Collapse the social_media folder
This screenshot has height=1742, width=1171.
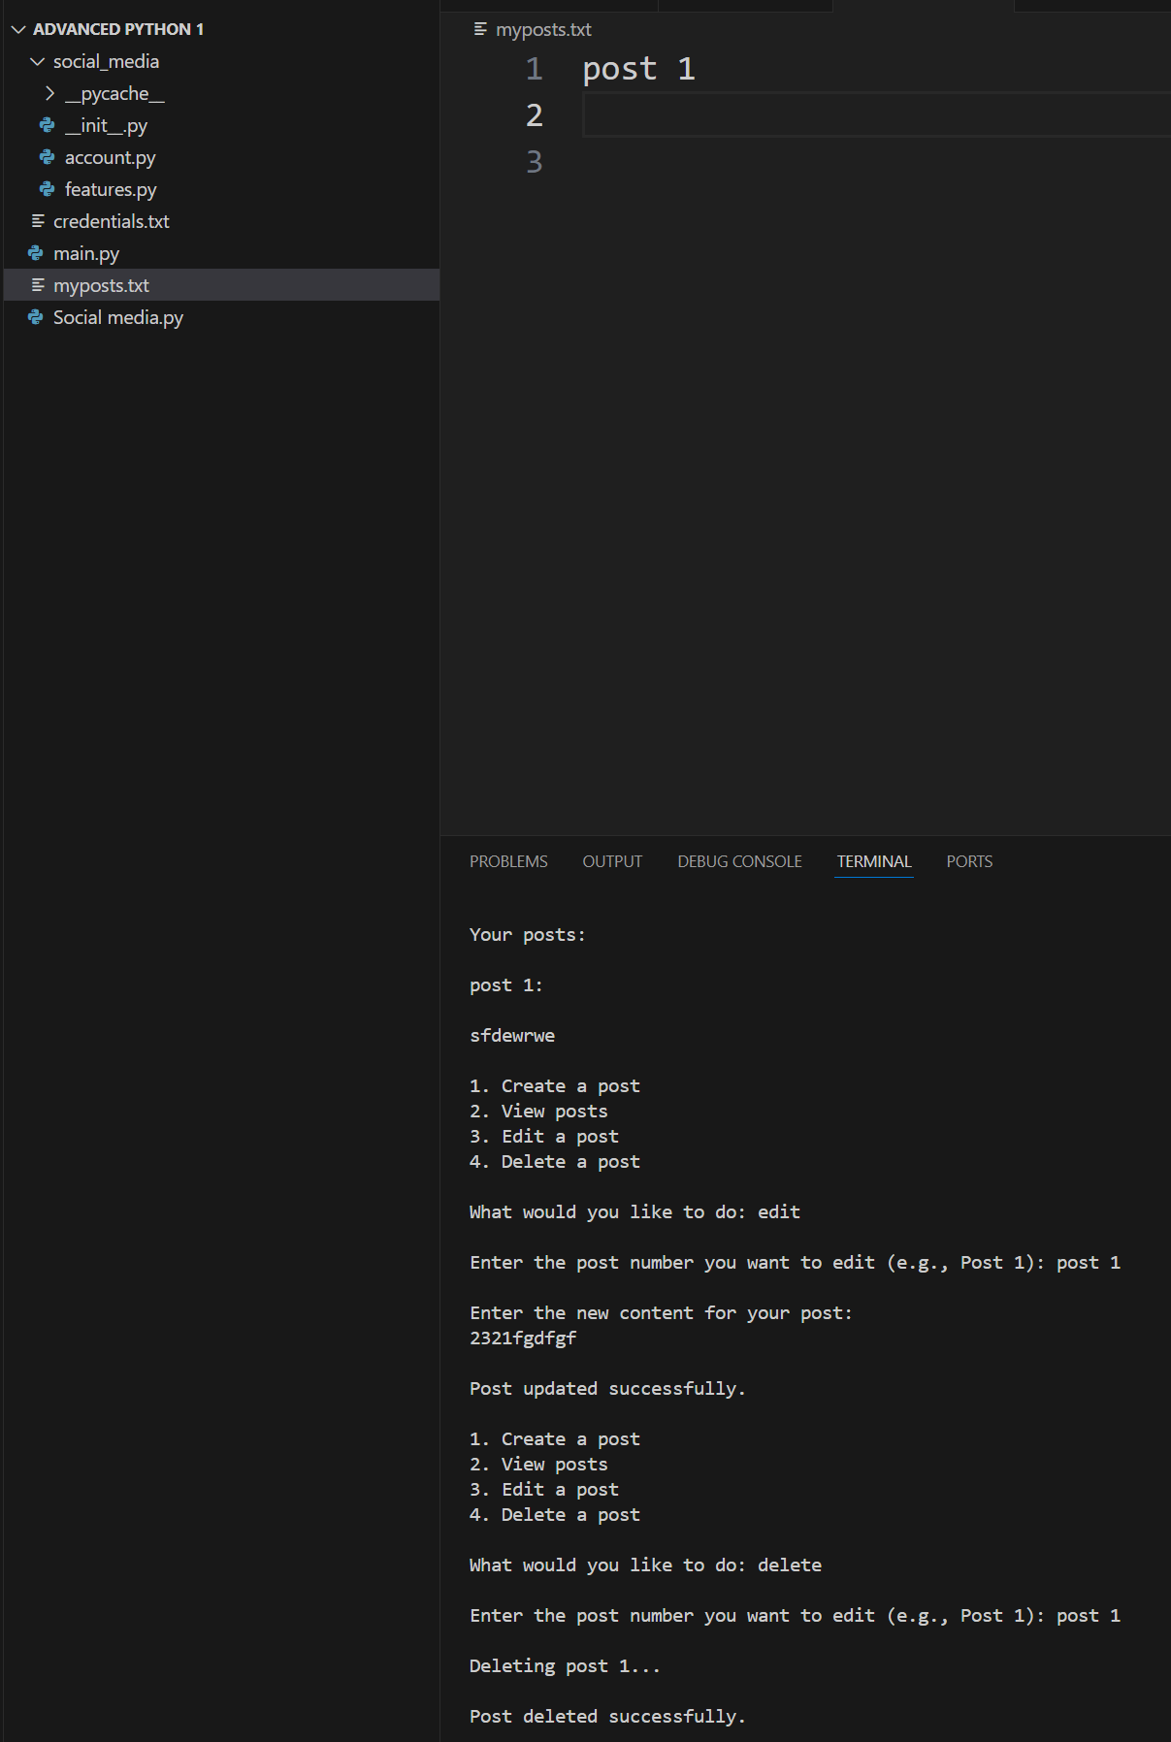click(38, 61)
